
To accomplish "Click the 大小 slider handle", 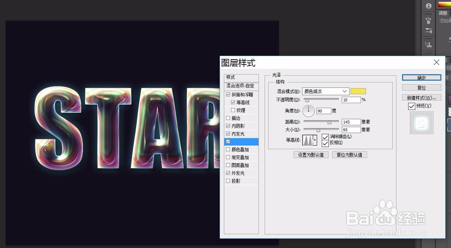I will (318, 130).
